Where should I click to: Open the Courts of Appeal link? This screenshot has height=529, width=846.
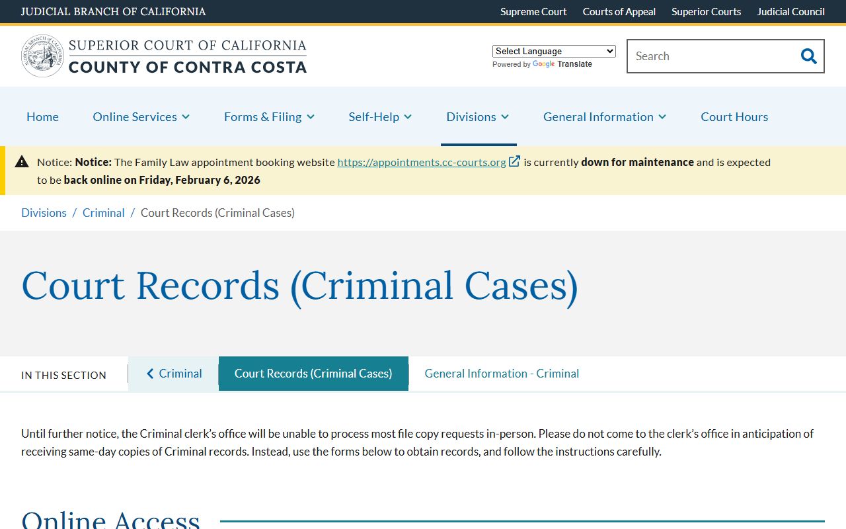point(619,11)
